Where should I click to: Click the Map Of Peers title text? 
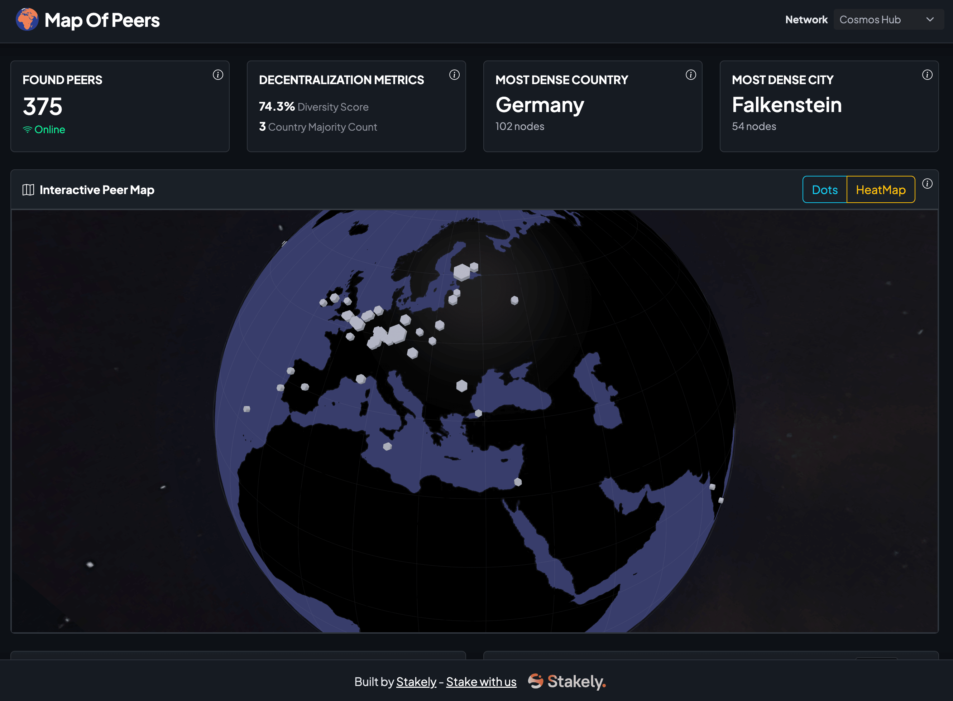point(102,20)
